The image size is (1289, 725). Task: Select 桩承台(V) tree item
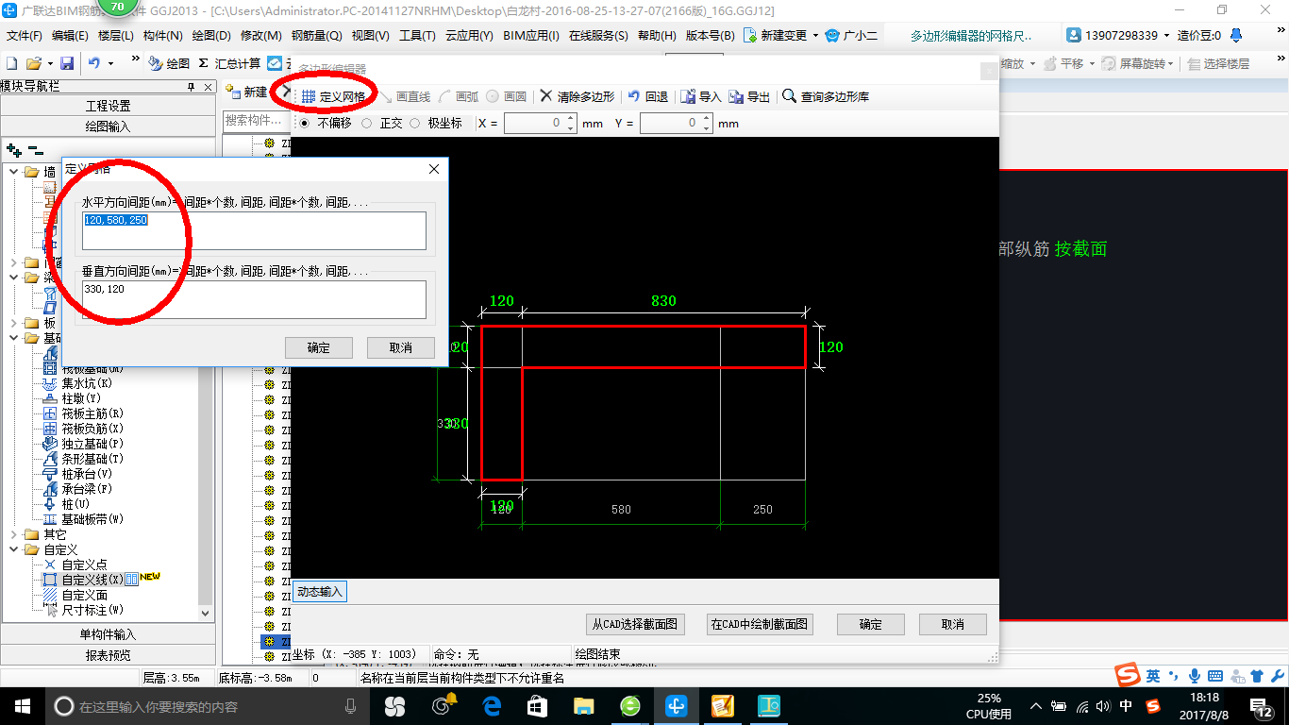click(x=79, y=474)
